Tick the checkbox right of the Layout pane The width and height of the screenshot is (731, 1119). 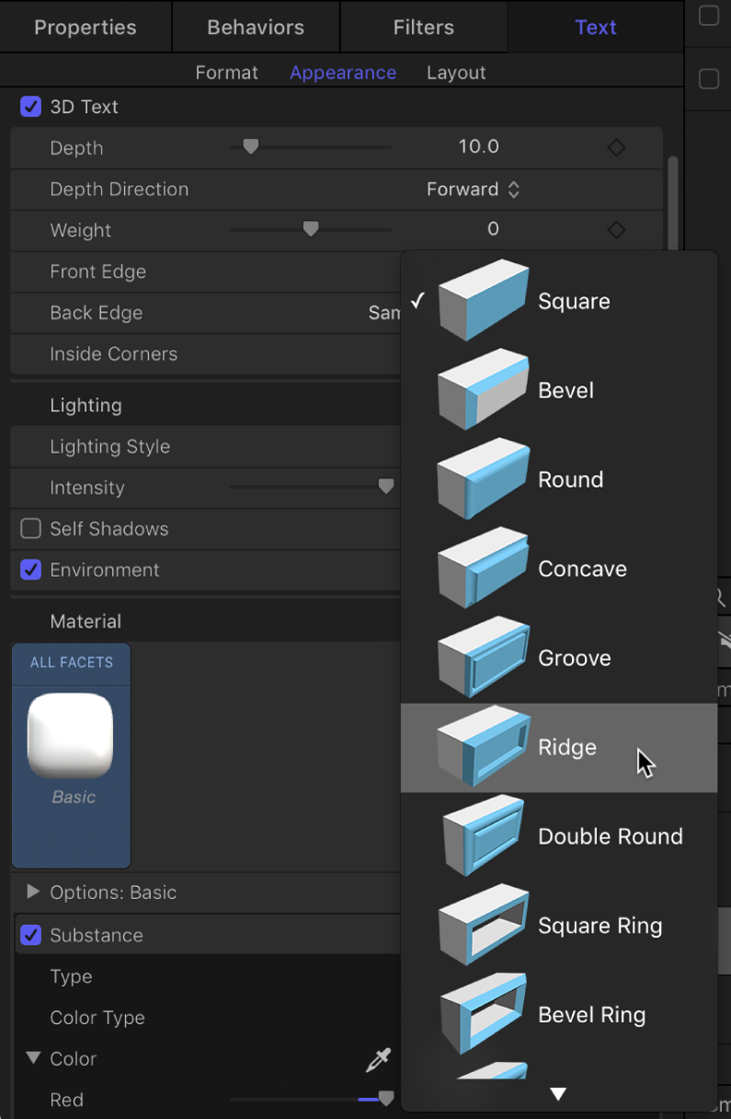point(709,79)
